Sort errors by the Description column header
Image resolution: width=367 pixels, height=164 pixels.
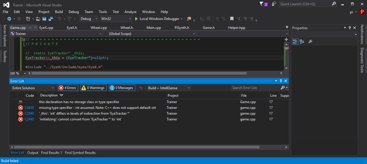point(103,95)
